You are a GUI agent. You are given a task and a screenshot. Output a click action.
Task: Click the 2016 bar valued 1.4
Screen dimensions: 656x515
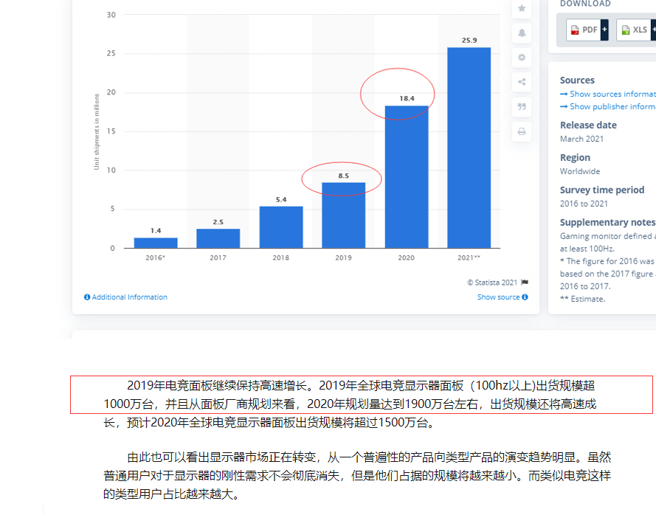coord(156,243)
